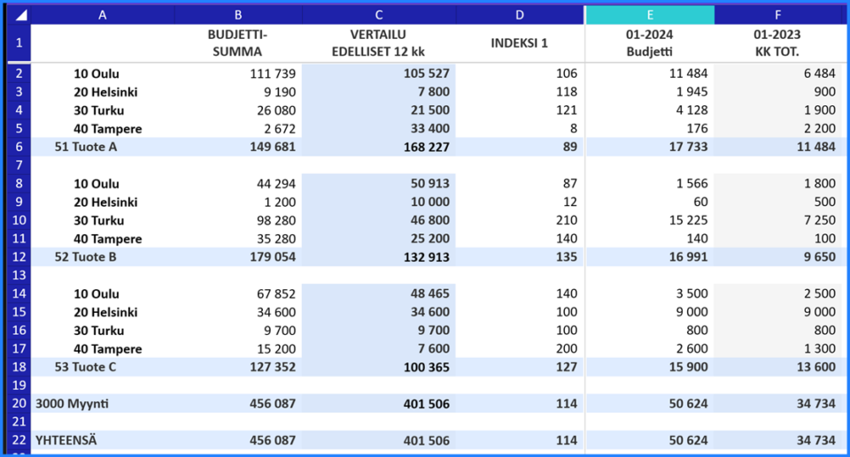
Task: Select highlighted column E header
Action: click(649, 15)
